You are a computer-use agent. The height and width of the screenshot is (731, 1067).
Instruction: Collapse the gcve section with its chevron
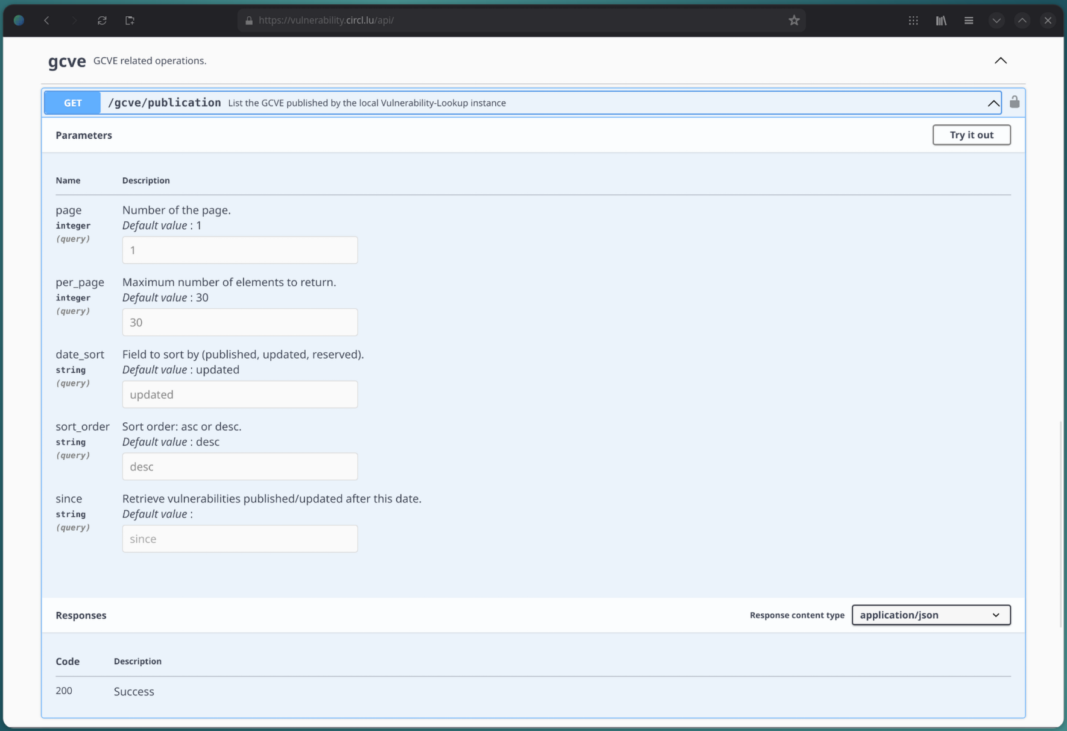pyautogui.click(x=1000, y=60)
